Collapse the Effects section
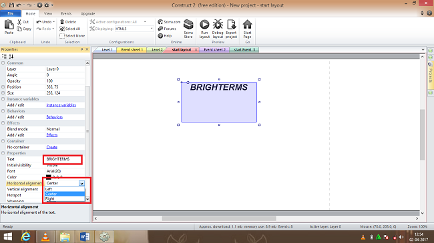This screenshot has height=243, width=434. point(3,123)
